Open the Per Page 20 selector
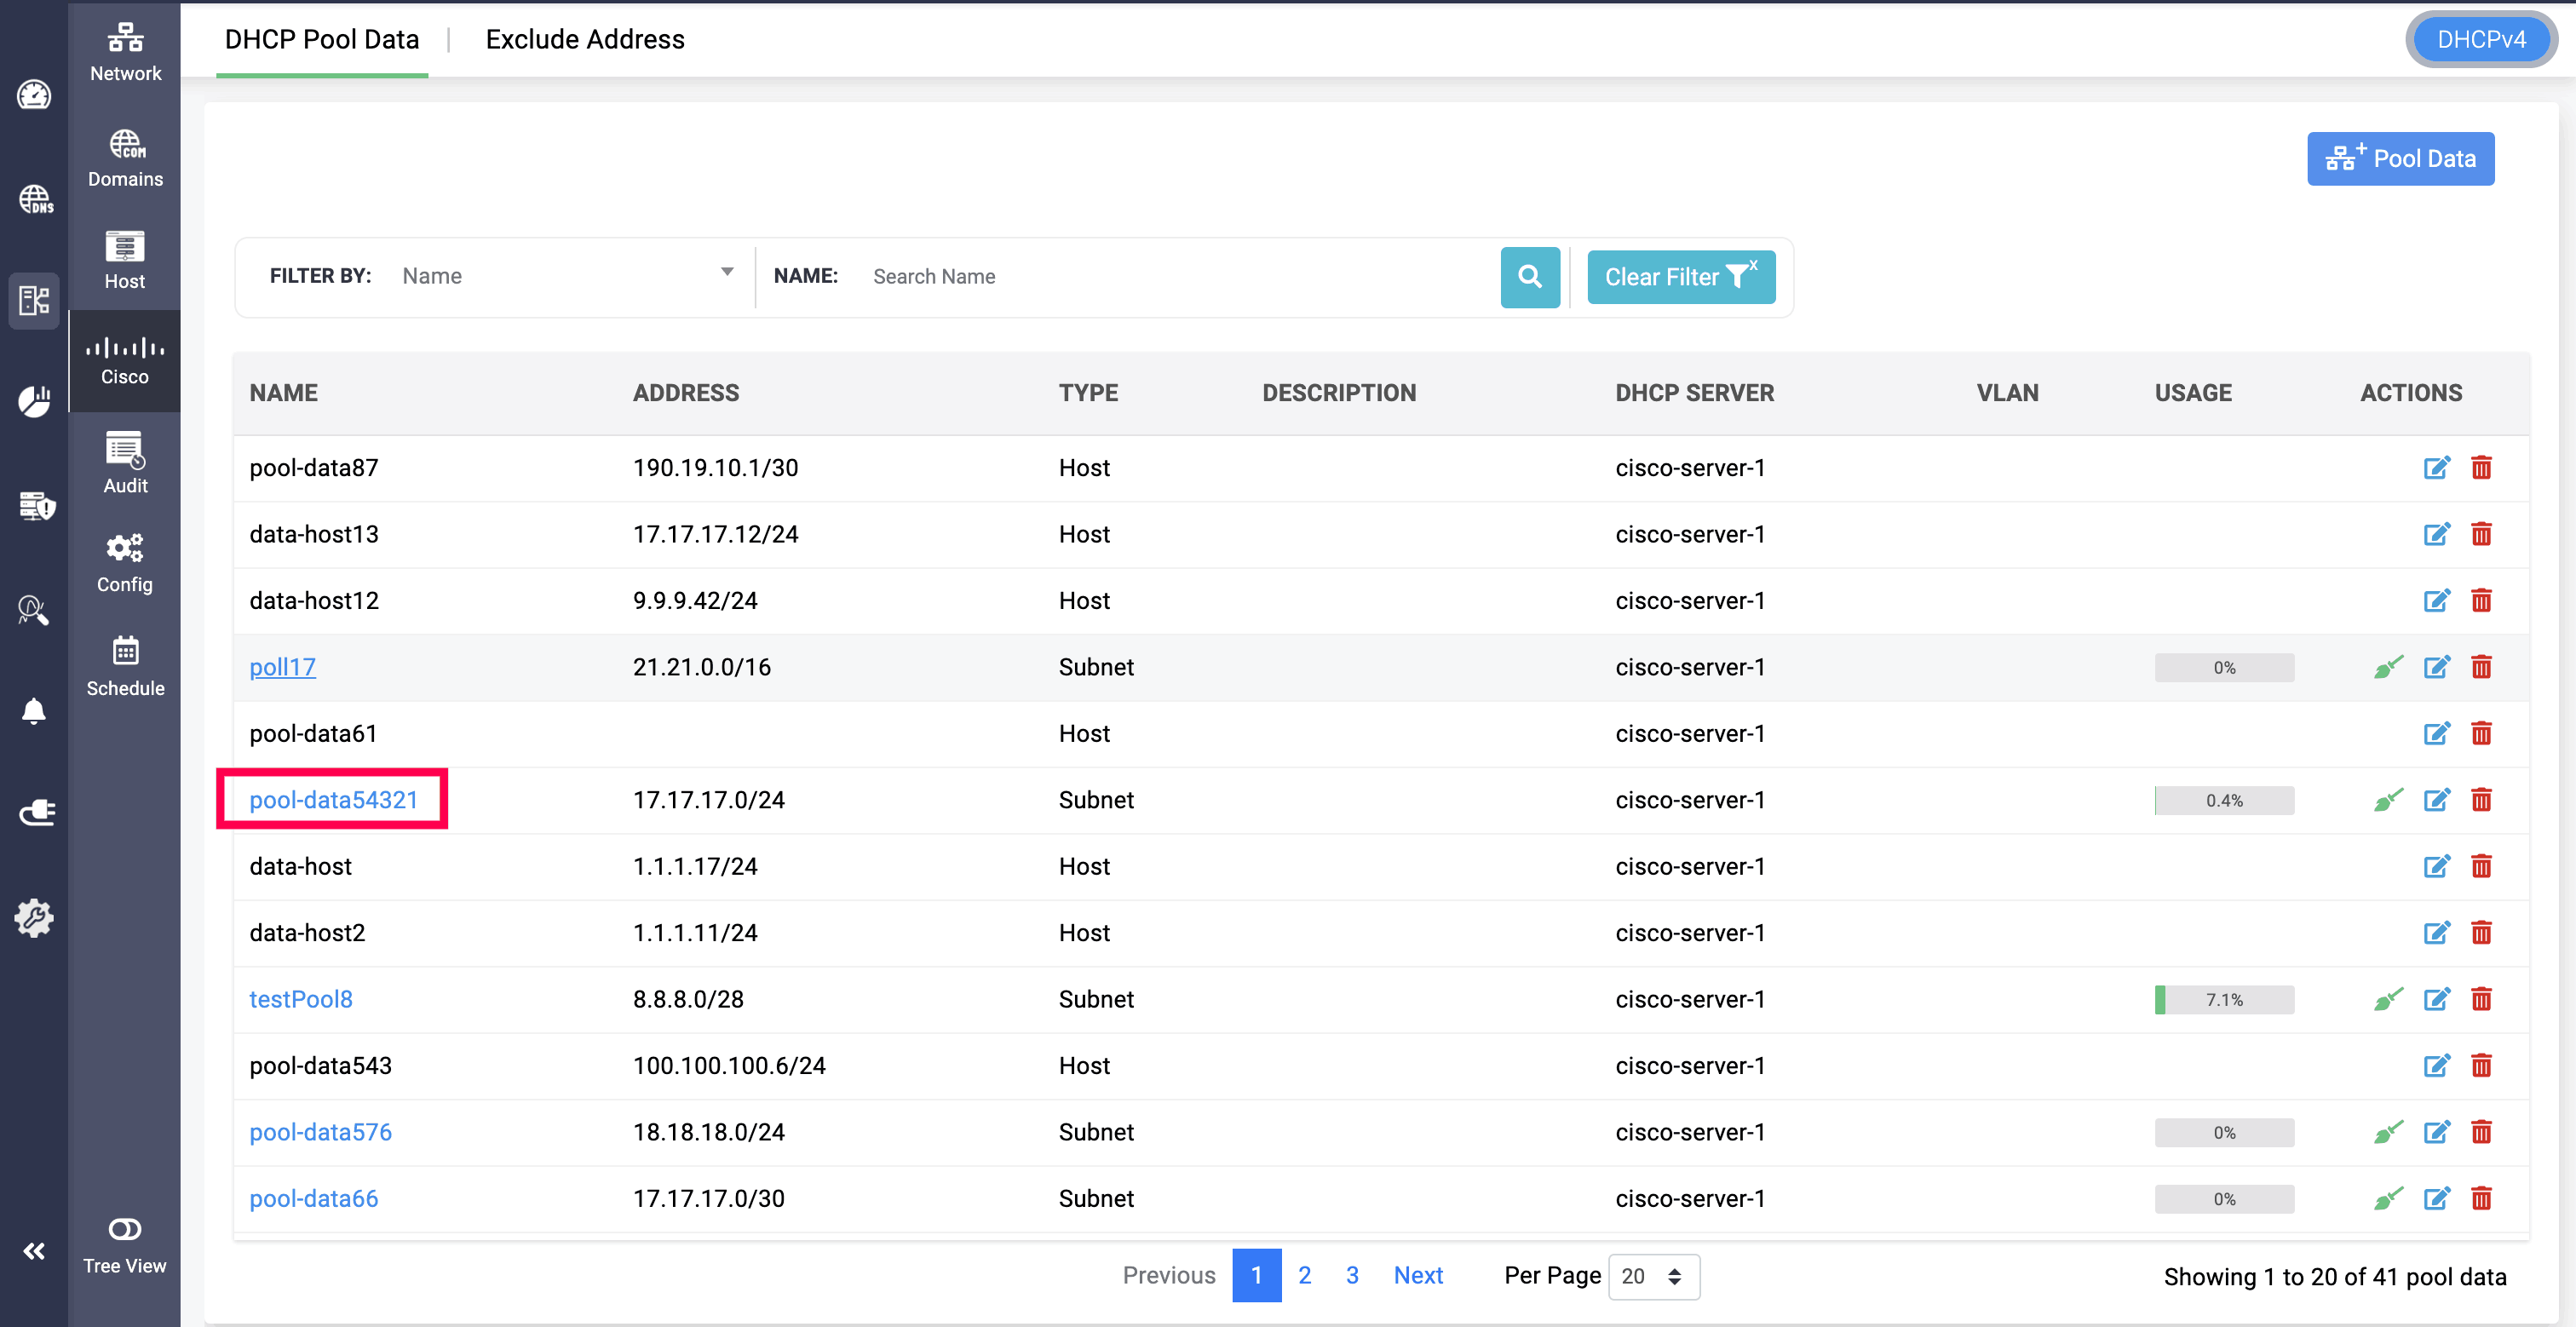The image size is (2576, 1327). (1653, 1276)
